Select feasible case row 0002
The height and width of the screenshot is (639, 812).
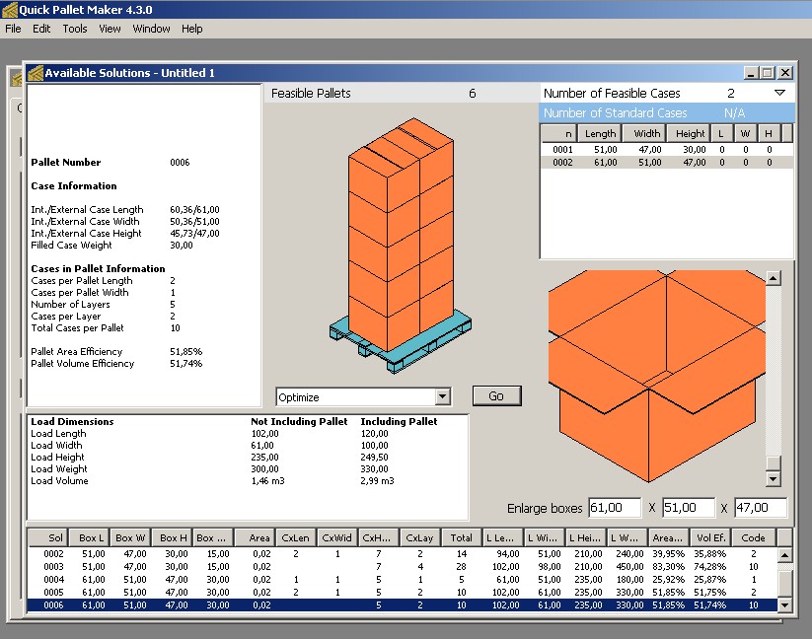pos(666,163)
